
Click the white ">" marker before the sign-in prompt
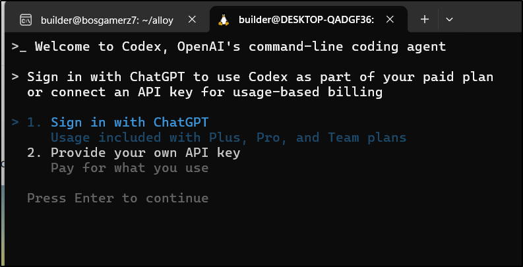(x=15, y=77)
